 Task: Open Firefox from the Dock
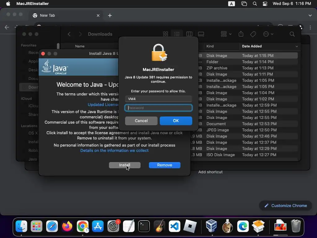pyautogui.click(x=67, y=226)
